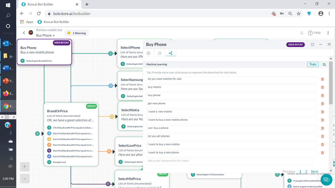335x188 pixels.
Task: Open the Chrome profile avatar
Action: [321, 14]
